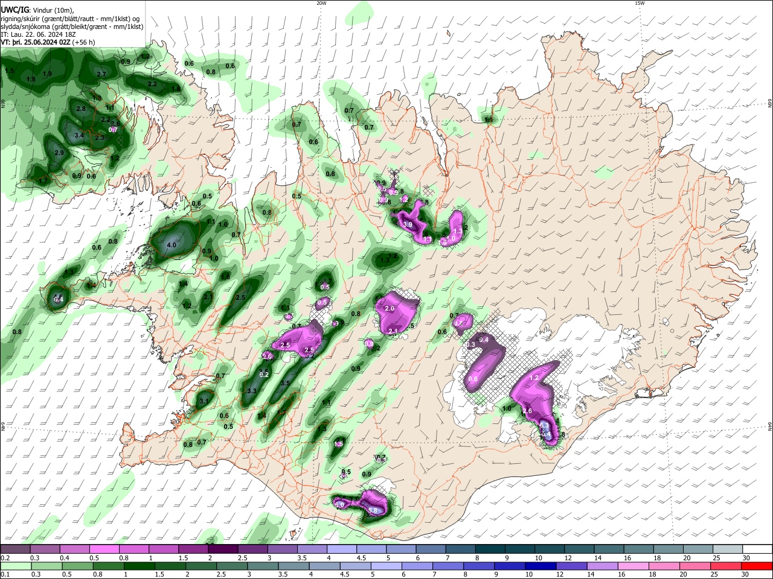Viewport: 773px width, 579px height.
Task: Click the '2.8' precipitation value on the map
Action: click(x=81, y=109)
